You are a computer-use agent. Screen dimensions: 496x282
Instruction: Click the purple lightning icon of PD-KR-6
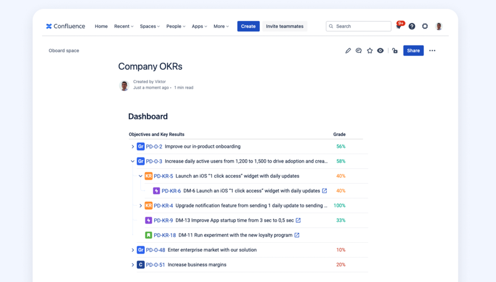[x=156, y=190]
